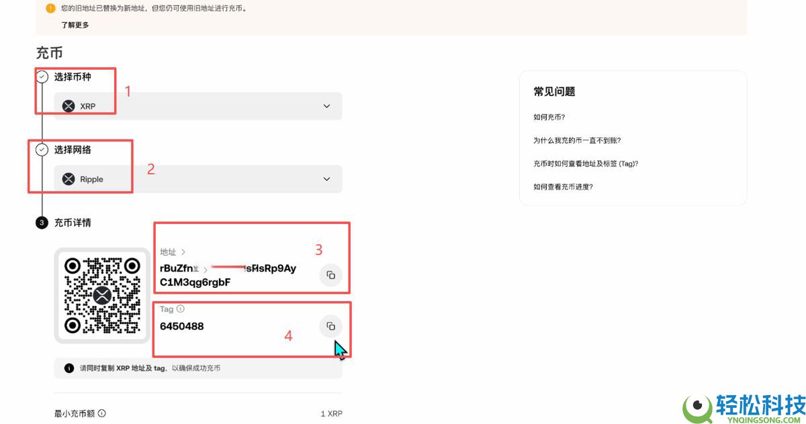Click the checkmark circle beside 选择网络
The image size is (806, 424).
[x=42, y=150]
